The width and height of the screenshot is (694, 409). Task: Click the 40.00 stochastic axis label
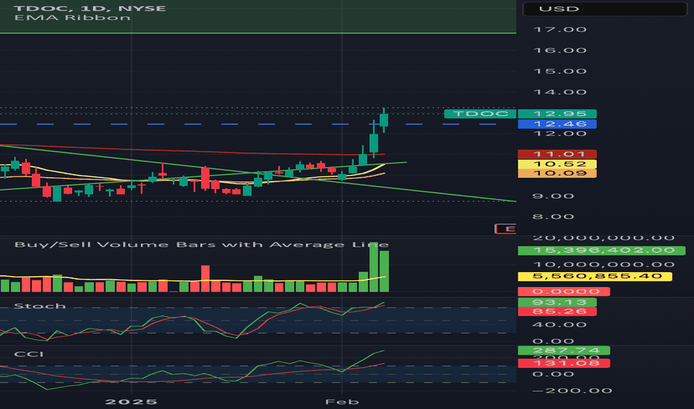tap(559, 324)
